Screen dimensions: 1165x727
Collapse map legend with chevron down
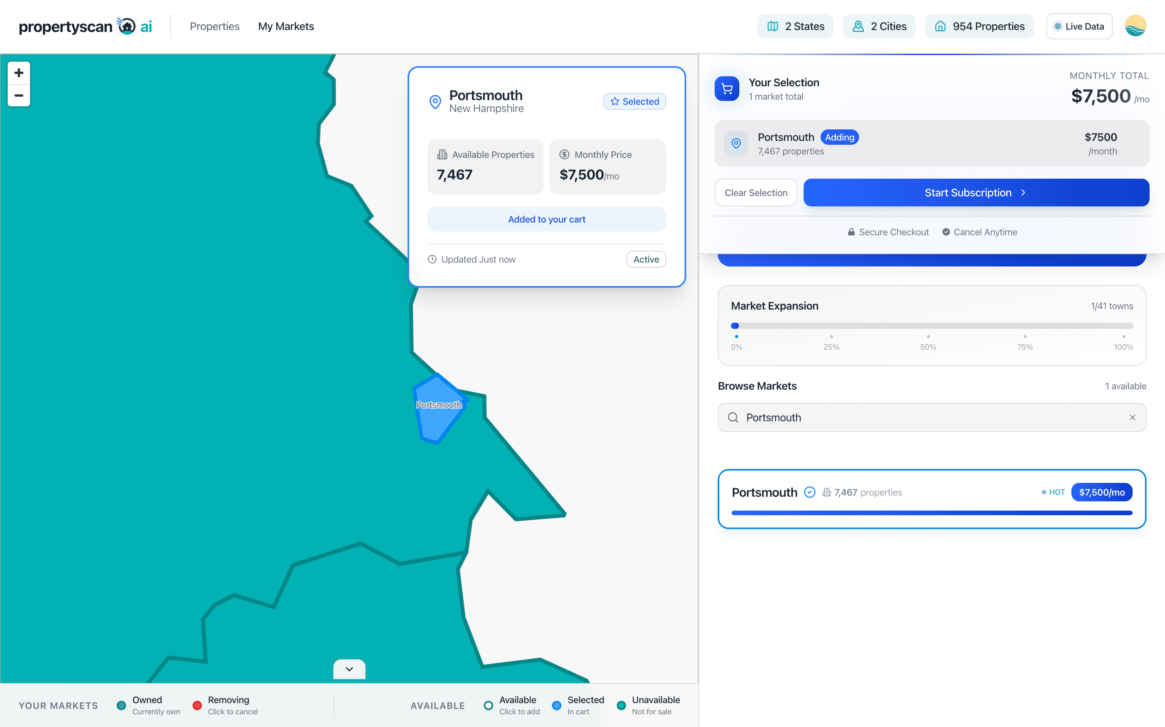(349, 669)
